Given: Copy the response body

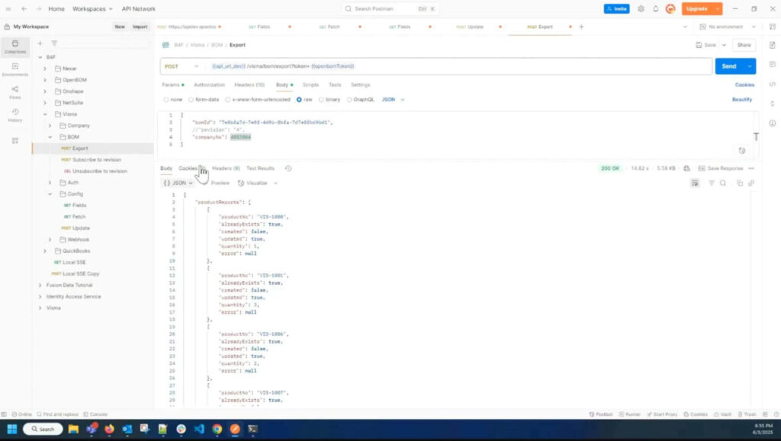Looking at the screenshot, I should [x=740, y=184].
